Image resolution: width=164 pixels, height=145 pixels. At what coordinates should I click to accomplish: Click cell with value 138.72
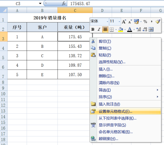(x=74, y=56)
